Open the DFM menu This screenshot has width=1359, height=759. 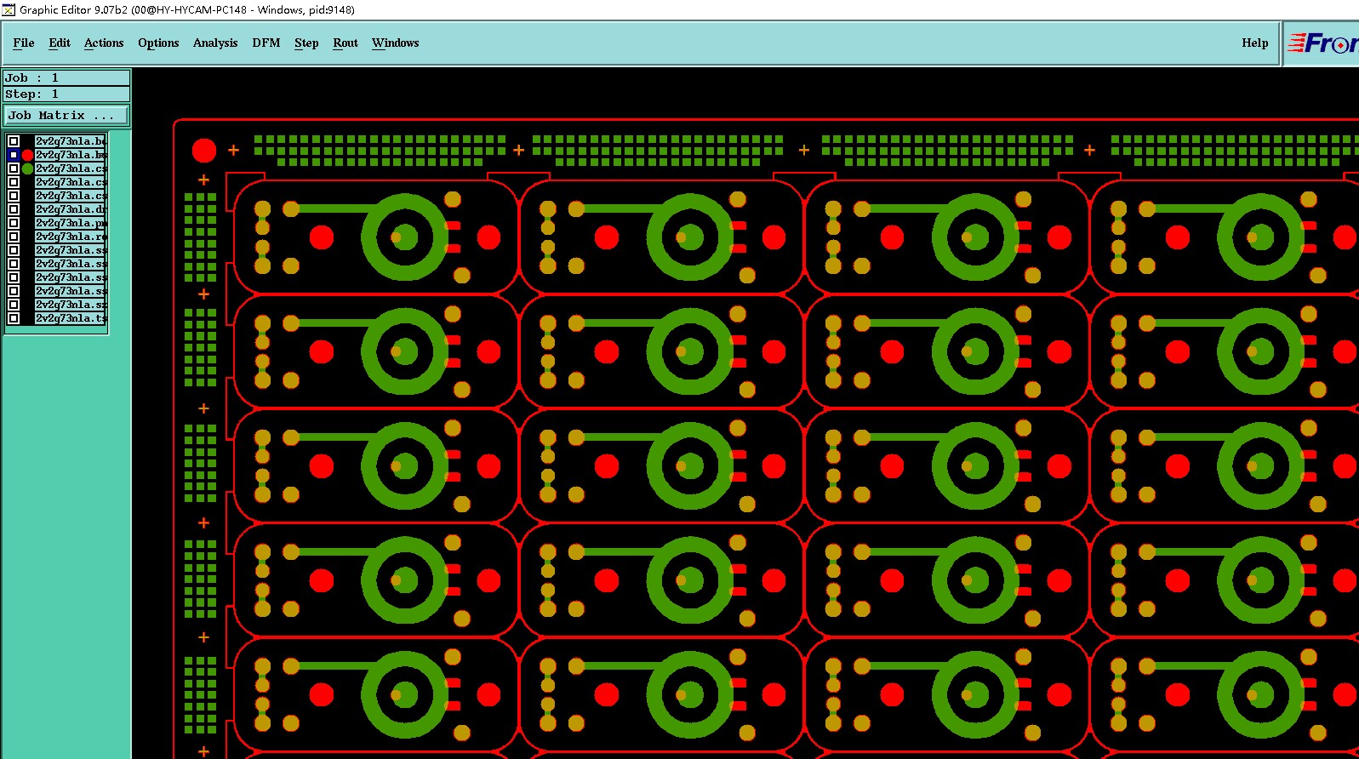click(x=266, y=43)
